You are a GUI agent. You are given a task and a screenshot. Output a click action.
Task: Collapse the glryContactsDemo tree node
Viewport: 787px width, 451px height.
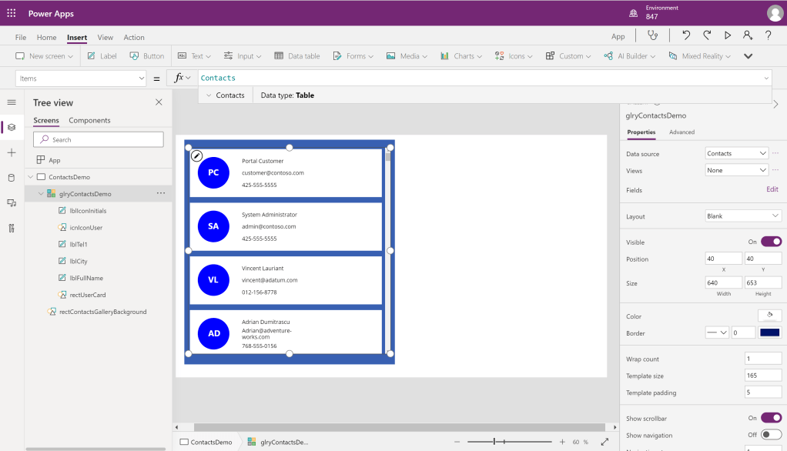click(41, 194)
